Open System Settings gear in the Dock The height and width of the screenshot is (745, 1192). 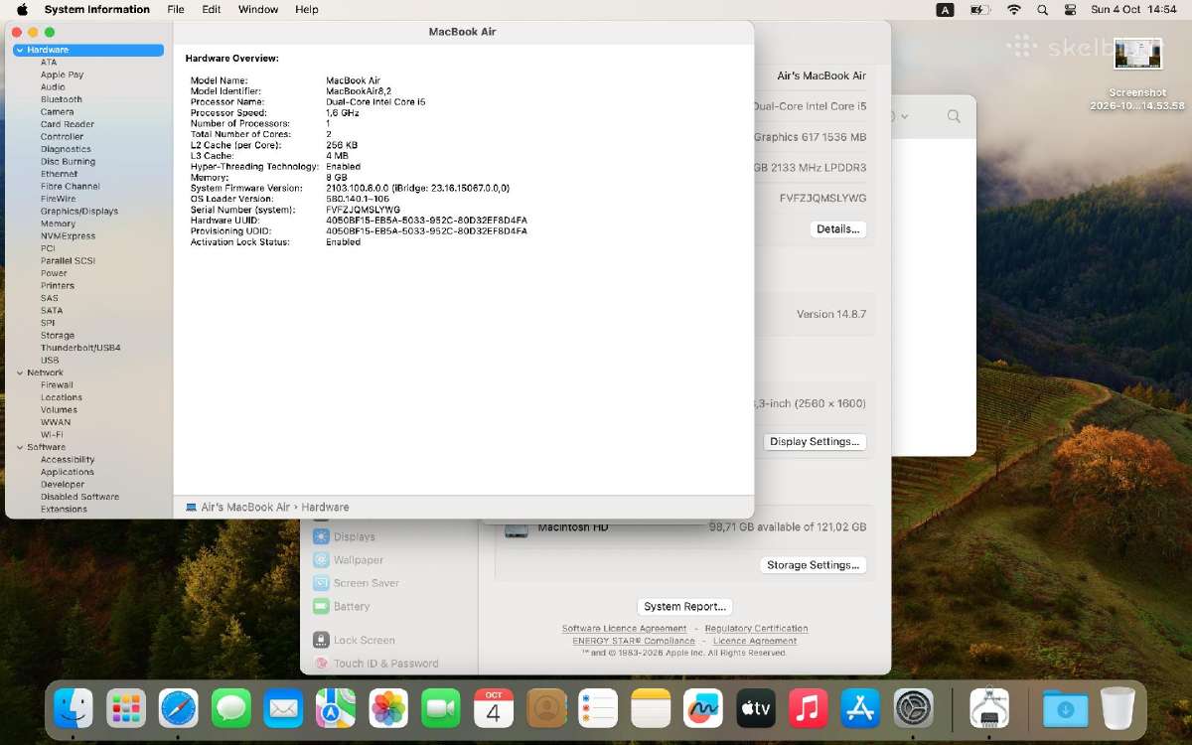pyautogui.click(x=914, y=708)
